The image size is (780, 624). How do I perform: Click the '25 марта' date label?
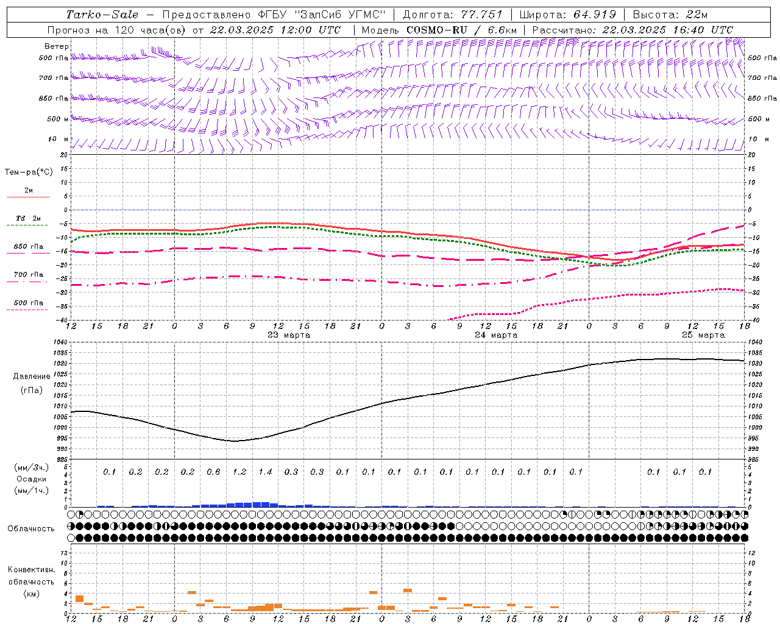703,335
